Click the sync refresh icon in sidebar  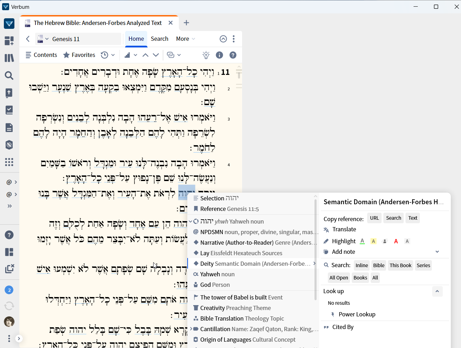(9, 306)
